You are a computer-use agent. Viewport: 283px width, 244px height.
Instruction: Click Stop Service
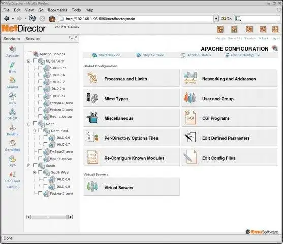pos(150,55)
